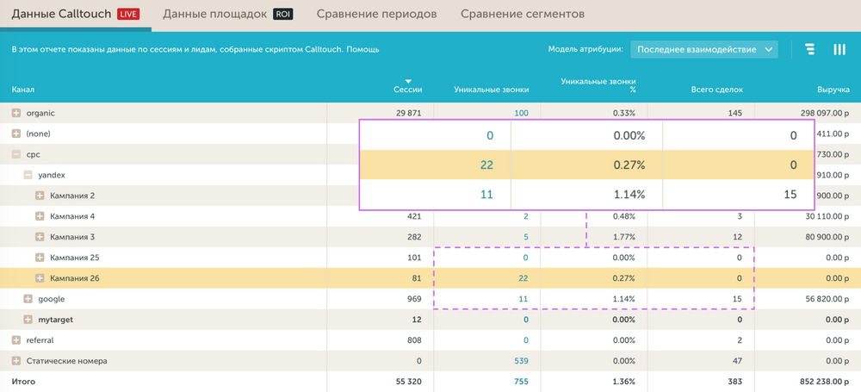Collapse the cpc channel row
Screen dimensions: 861x392
coord(16,154)
